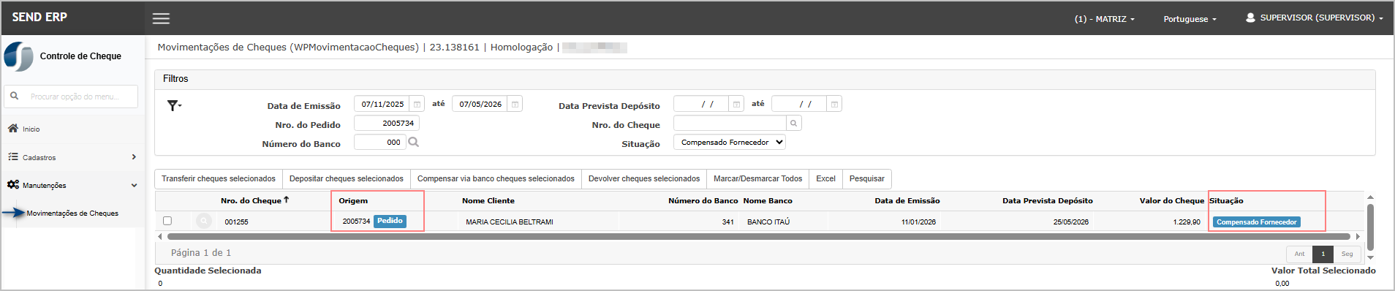Open the SUPERVISOR user menu
1395x291 pixels.
coord(1315,18)
